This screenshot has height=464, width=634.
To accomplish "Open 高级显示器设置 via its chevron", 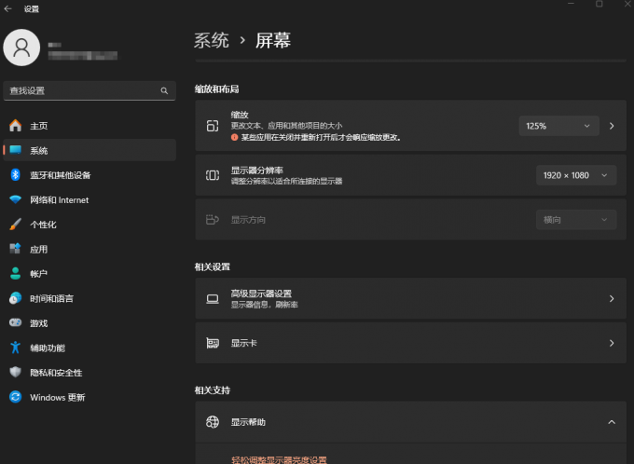I will point(612,299).
